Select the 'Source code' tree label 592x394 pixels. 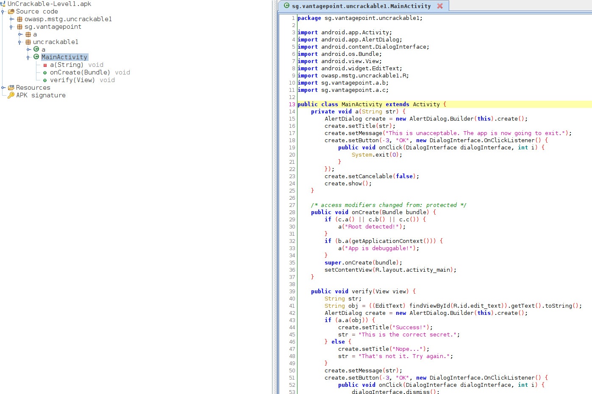pyautogui.click(x=37, y=11)
